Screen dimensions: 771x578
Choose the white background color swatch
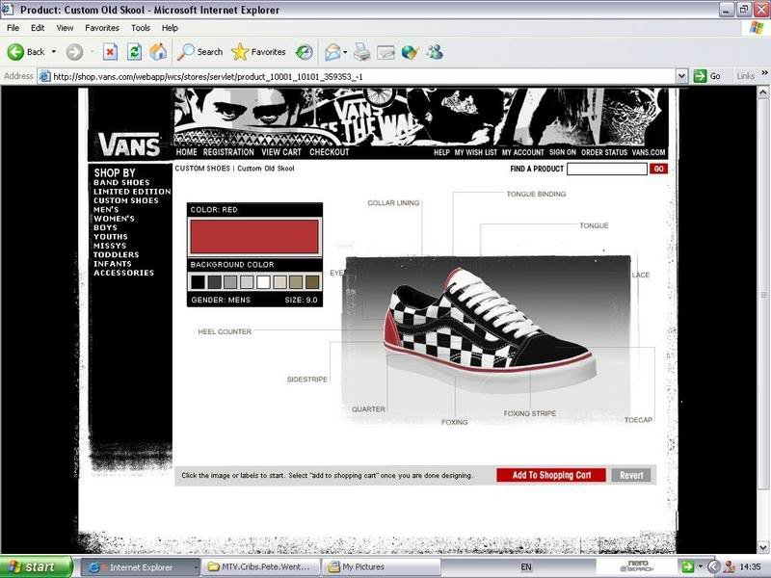coord(263,282)
